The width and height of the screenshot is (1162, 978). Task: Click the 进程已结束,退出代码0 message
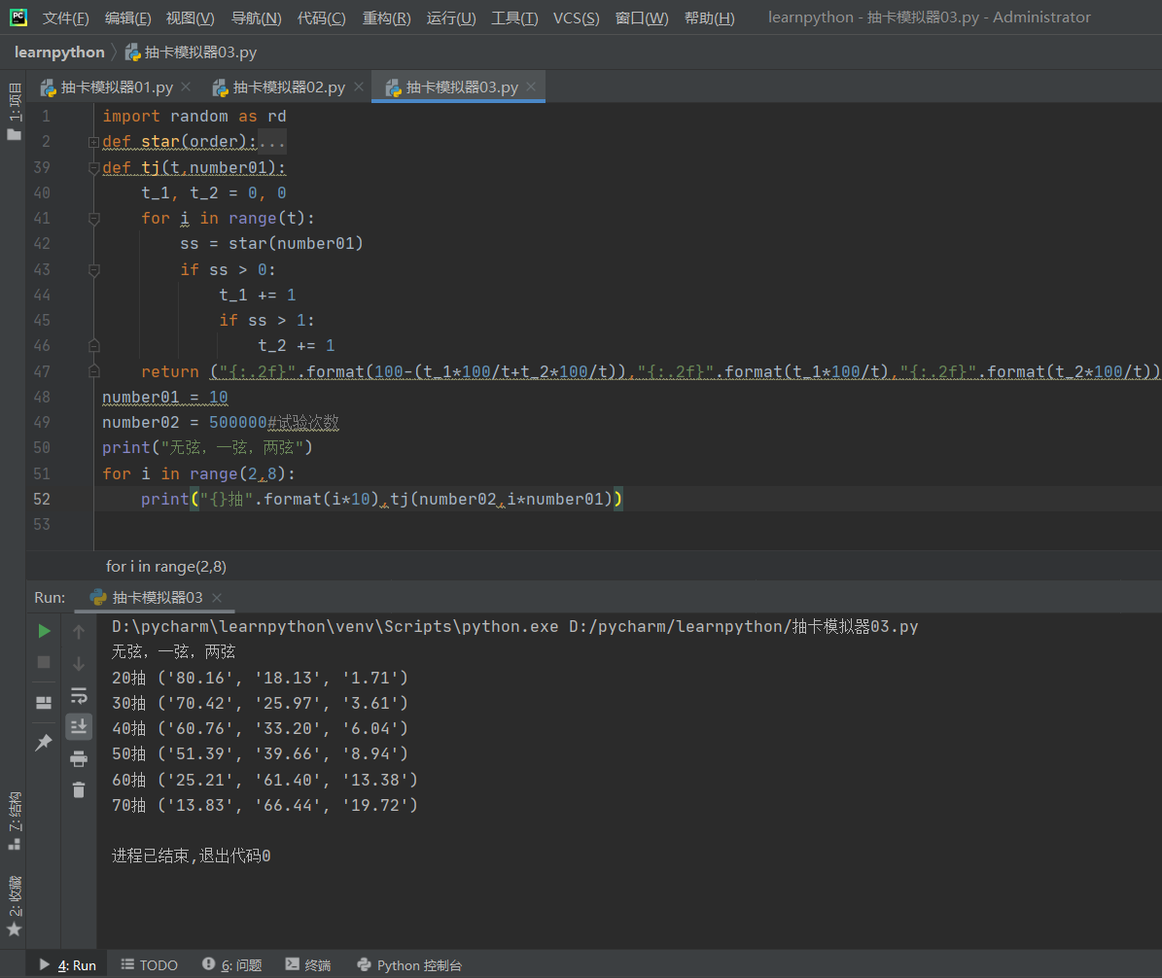click(x=192, y=856)
